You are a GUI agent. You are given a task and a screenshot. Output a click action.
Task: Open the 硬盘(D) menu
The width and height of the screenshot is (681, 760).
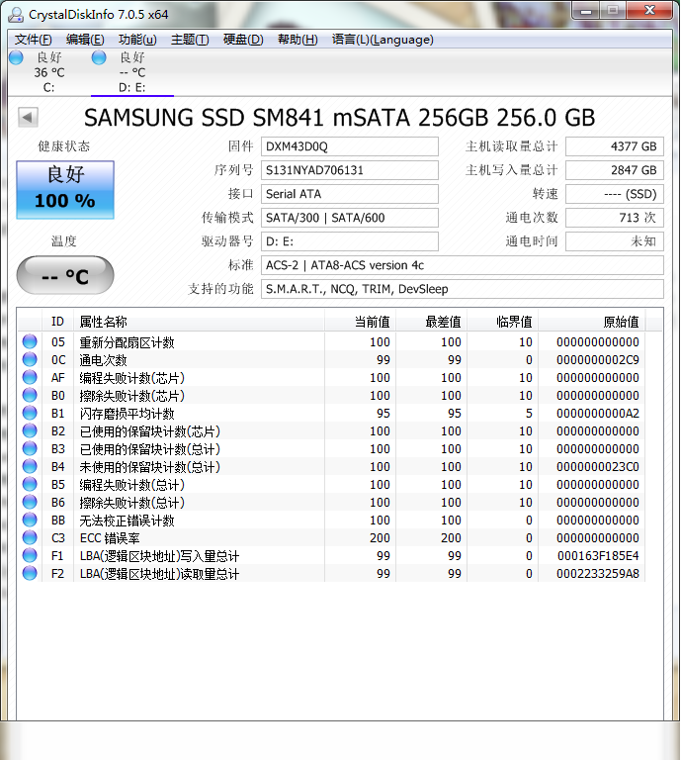pos(243,40)
